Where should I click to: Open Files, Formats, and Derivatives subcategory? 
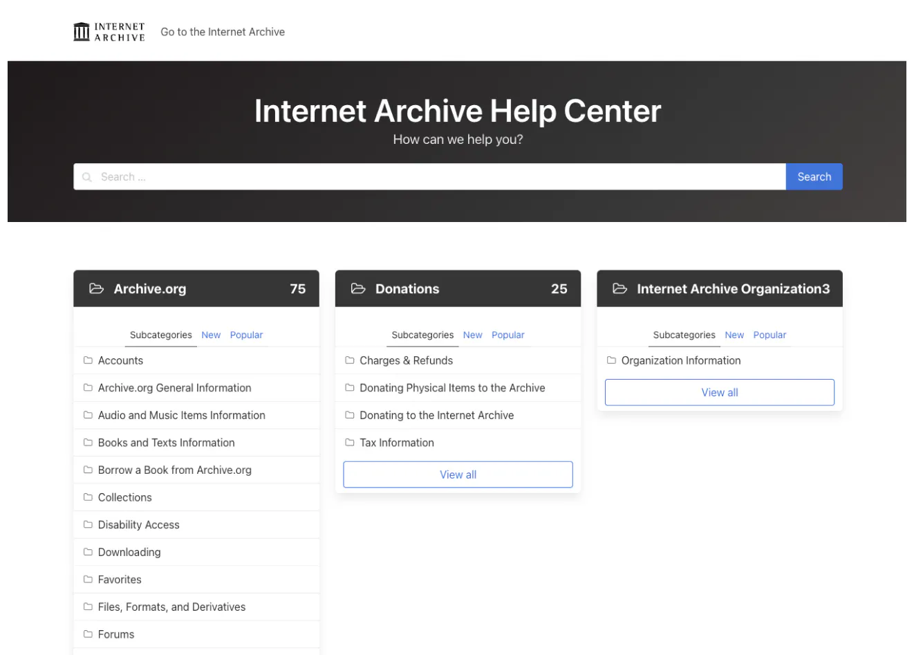[x=171, y=607]
